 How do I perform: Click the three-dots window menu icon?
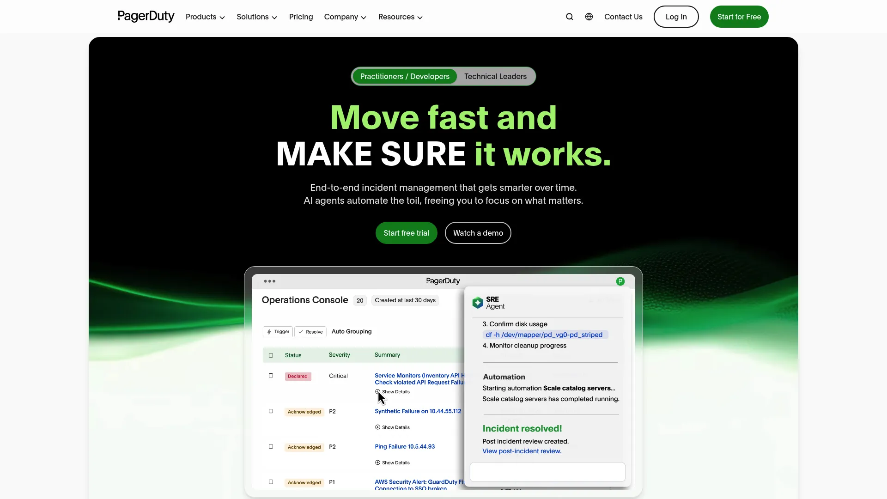point(270,281)
